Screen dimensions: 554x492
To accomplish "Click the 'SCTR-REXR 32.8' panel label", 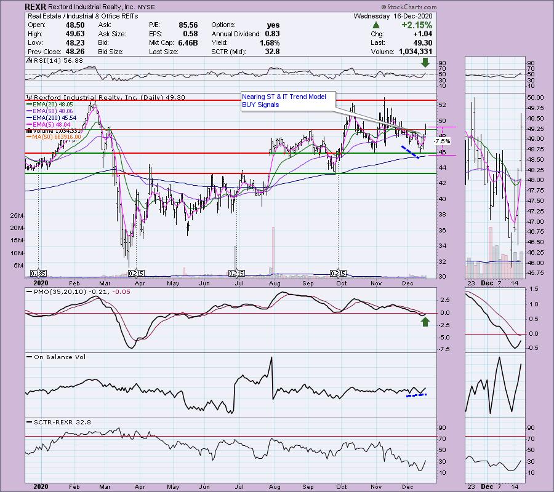I will pyautogui.click(x=62, y=422).
